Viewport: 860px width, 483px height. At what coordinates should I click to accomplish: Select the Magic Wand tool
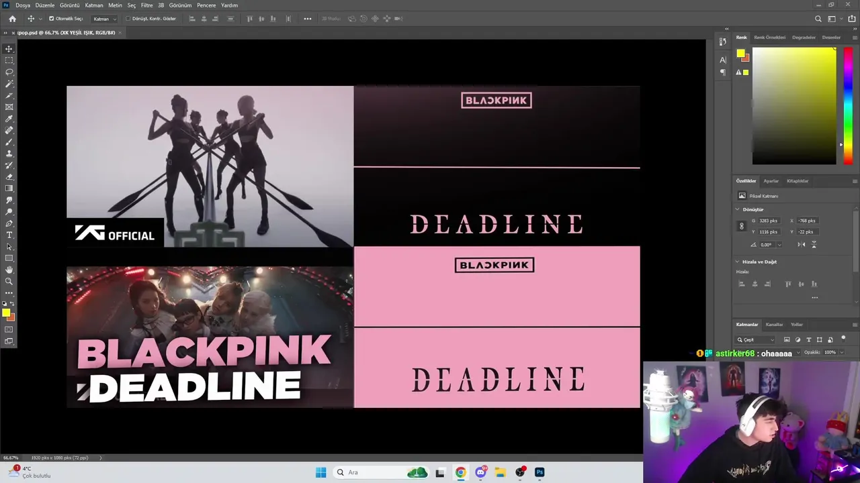(x=9, y=84)
